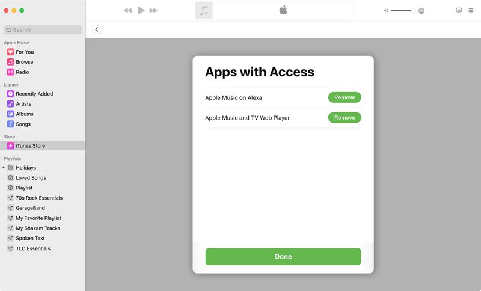The width and height of the screenshot is (481, 291).
Task: Go back with the chevron button
Action: coord(97,29)
